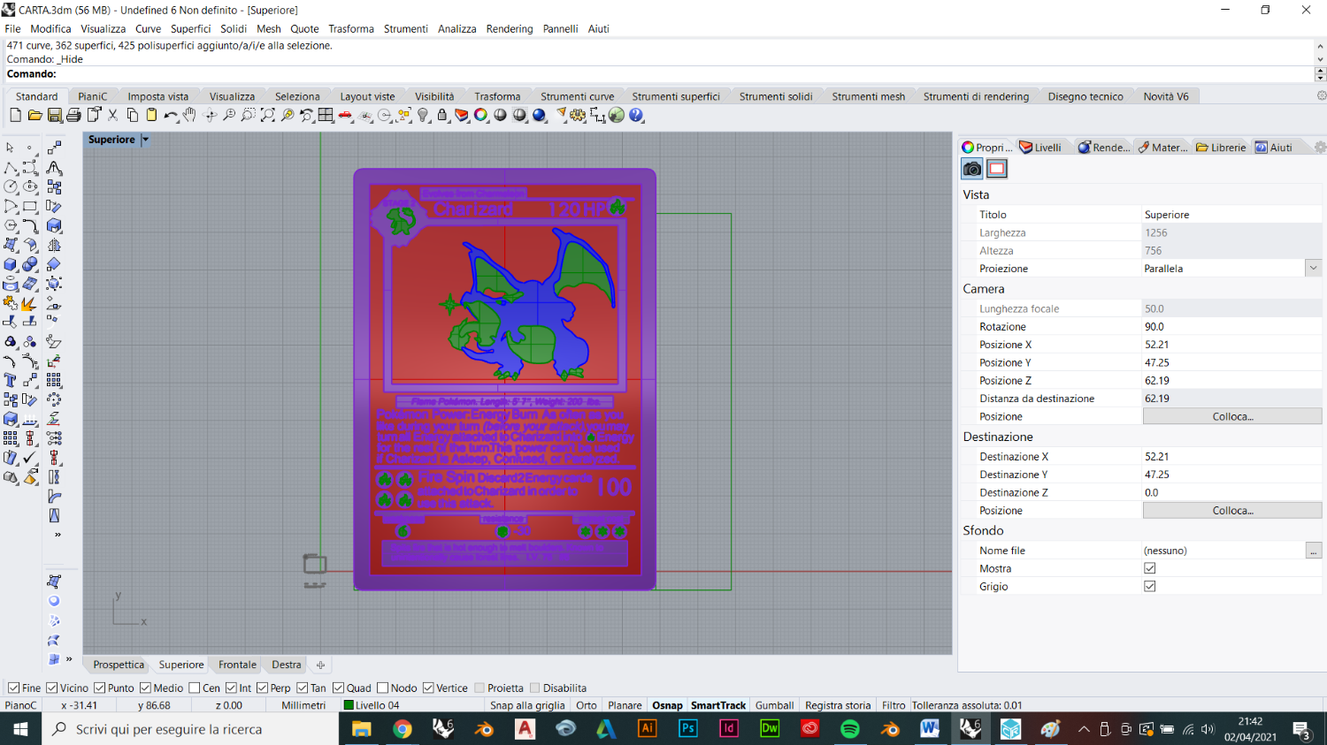Select the Box solid tool
The image size is (1327, 745).
tap(11, 264)
